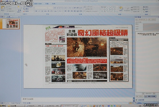The width and height of the screenshot is (159, 107).
Task: Click the Cut icon in the clipboard group
Action: pos(7,7)
